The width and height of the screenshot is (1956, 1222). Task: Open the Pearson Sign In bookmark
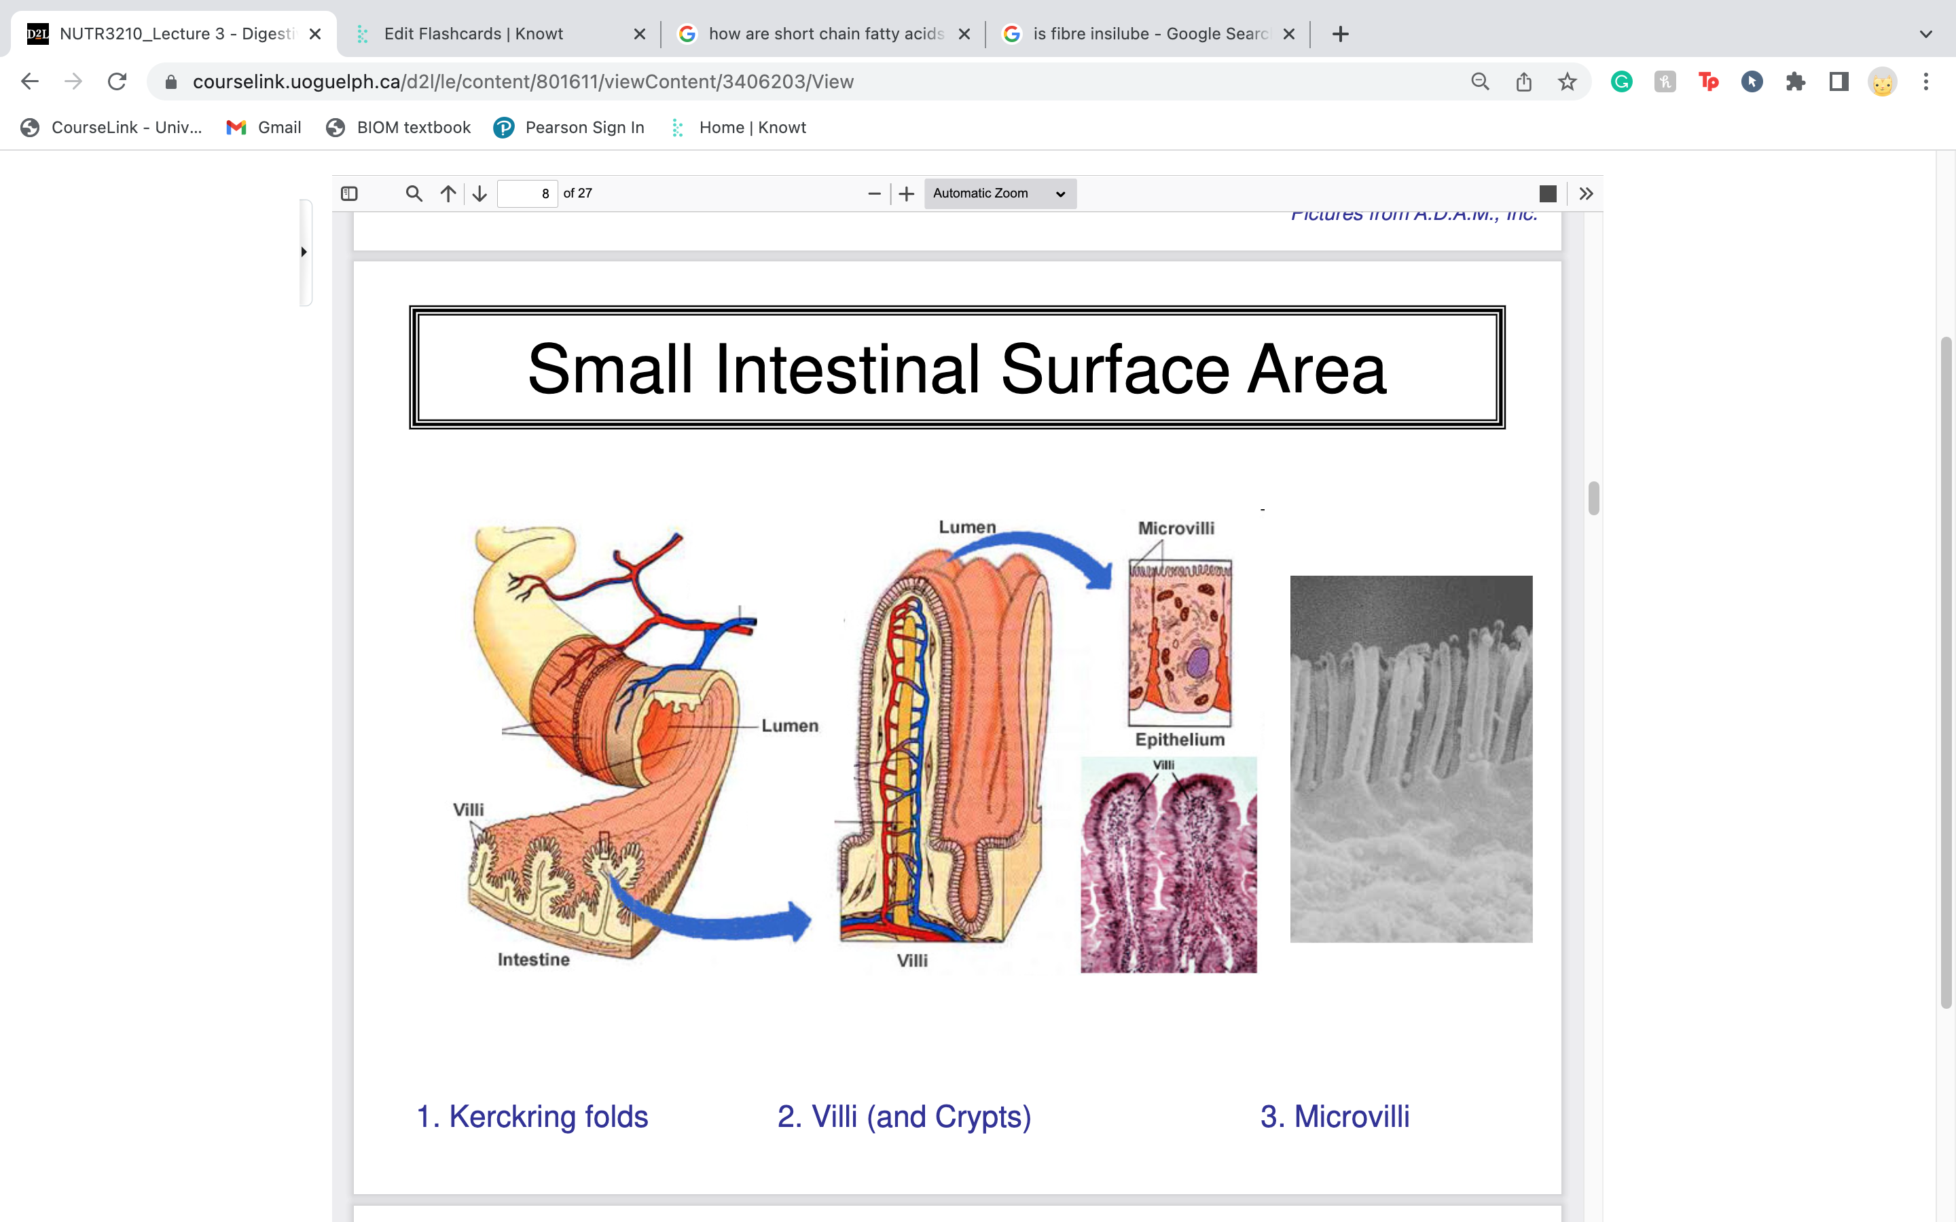tap(570, 127)
